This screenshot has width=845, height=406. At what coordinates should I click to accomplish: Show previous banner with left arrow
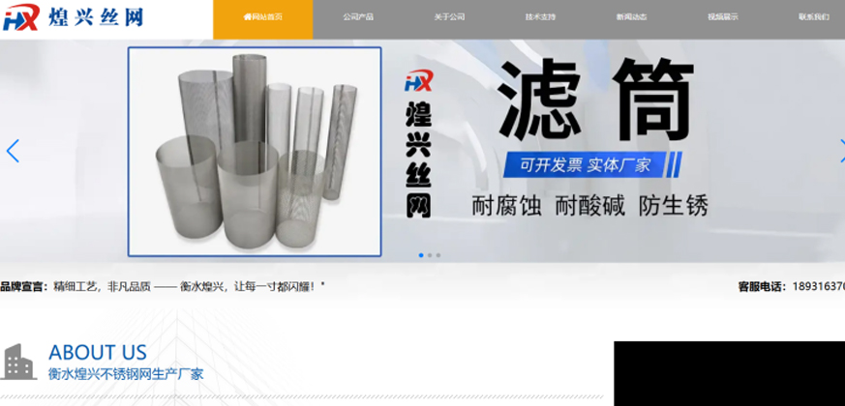click(x=13, y=151)
